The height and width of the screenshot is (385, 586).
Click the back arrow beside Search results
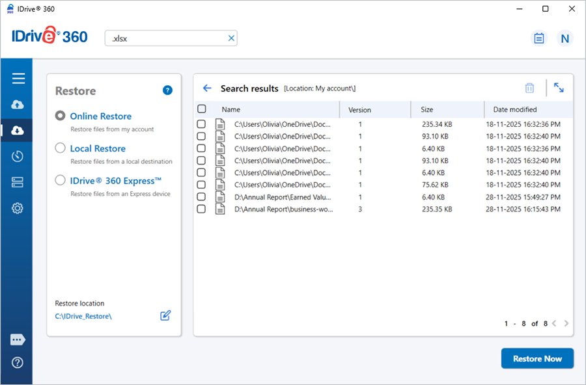click(207, 88)
